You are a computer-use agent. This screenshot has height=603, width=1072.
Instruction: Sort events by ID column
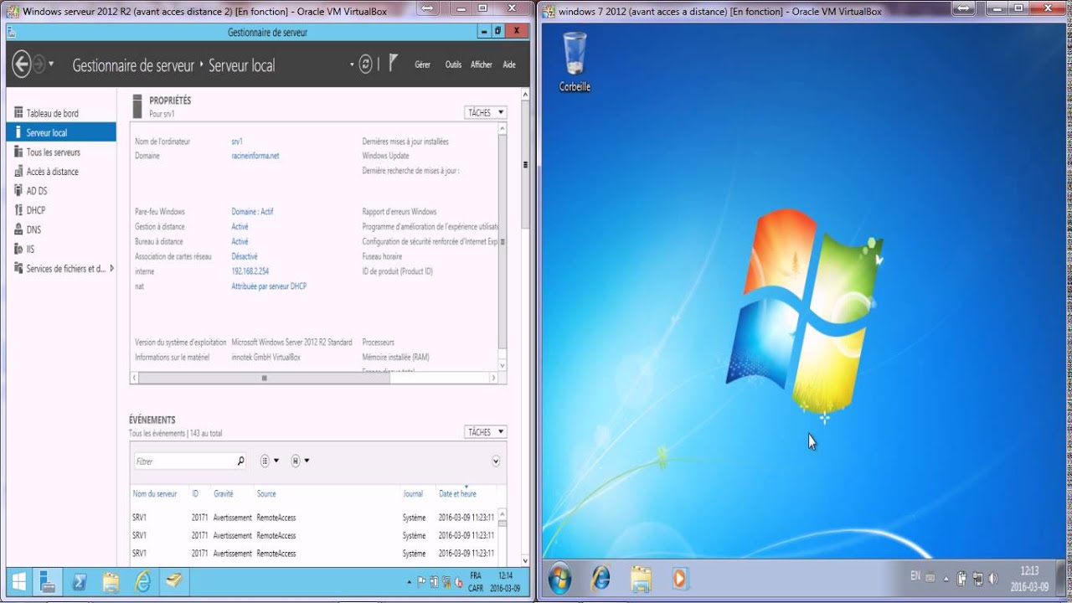pos(195,494)
